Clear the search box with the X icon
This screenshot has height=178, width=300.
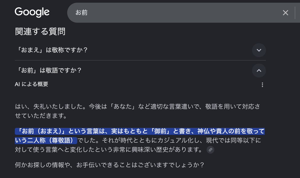click(285, 13)
